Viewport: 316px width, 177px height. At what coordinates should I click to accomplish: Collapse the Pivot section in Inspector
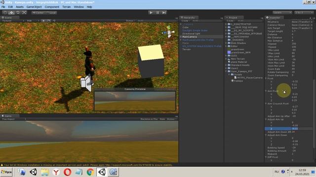pyautogui.click(x=266, y=79)
